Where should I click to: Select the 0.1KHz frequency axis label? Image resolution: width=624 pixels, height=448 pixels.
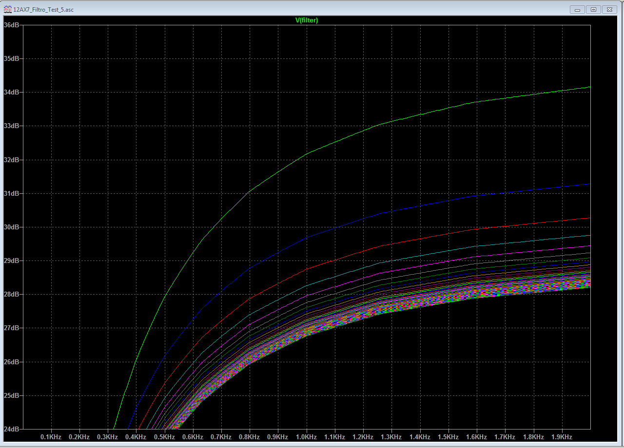point(51,437)
